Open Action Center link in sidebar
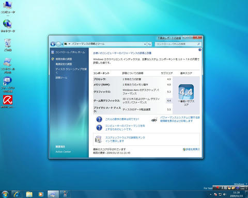 coord(63,152)
